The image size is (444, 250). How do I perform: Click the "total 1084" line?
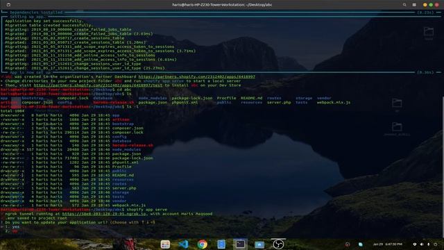coord(12,111)
